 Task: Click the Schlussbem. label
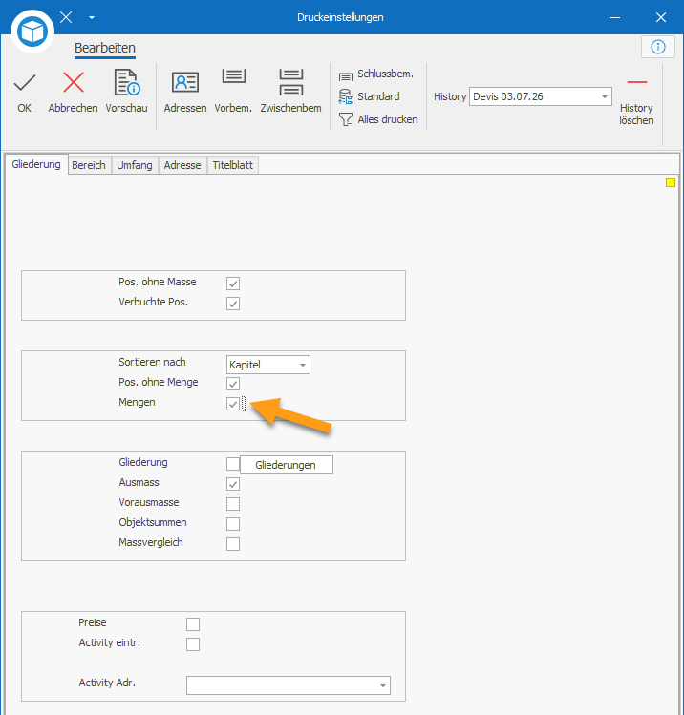(386, 74)
